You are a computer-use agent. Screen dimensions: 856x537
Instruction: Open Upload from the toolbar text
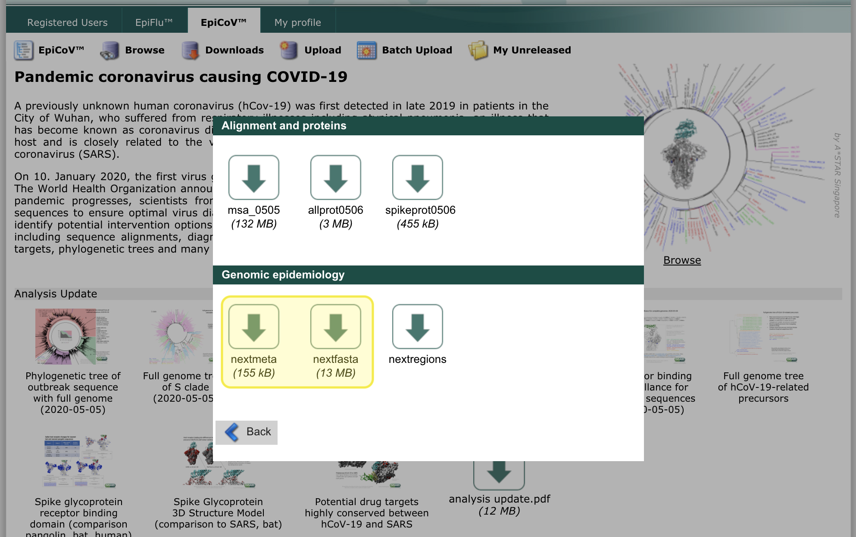pyautogui.click(x=323, y=50)
